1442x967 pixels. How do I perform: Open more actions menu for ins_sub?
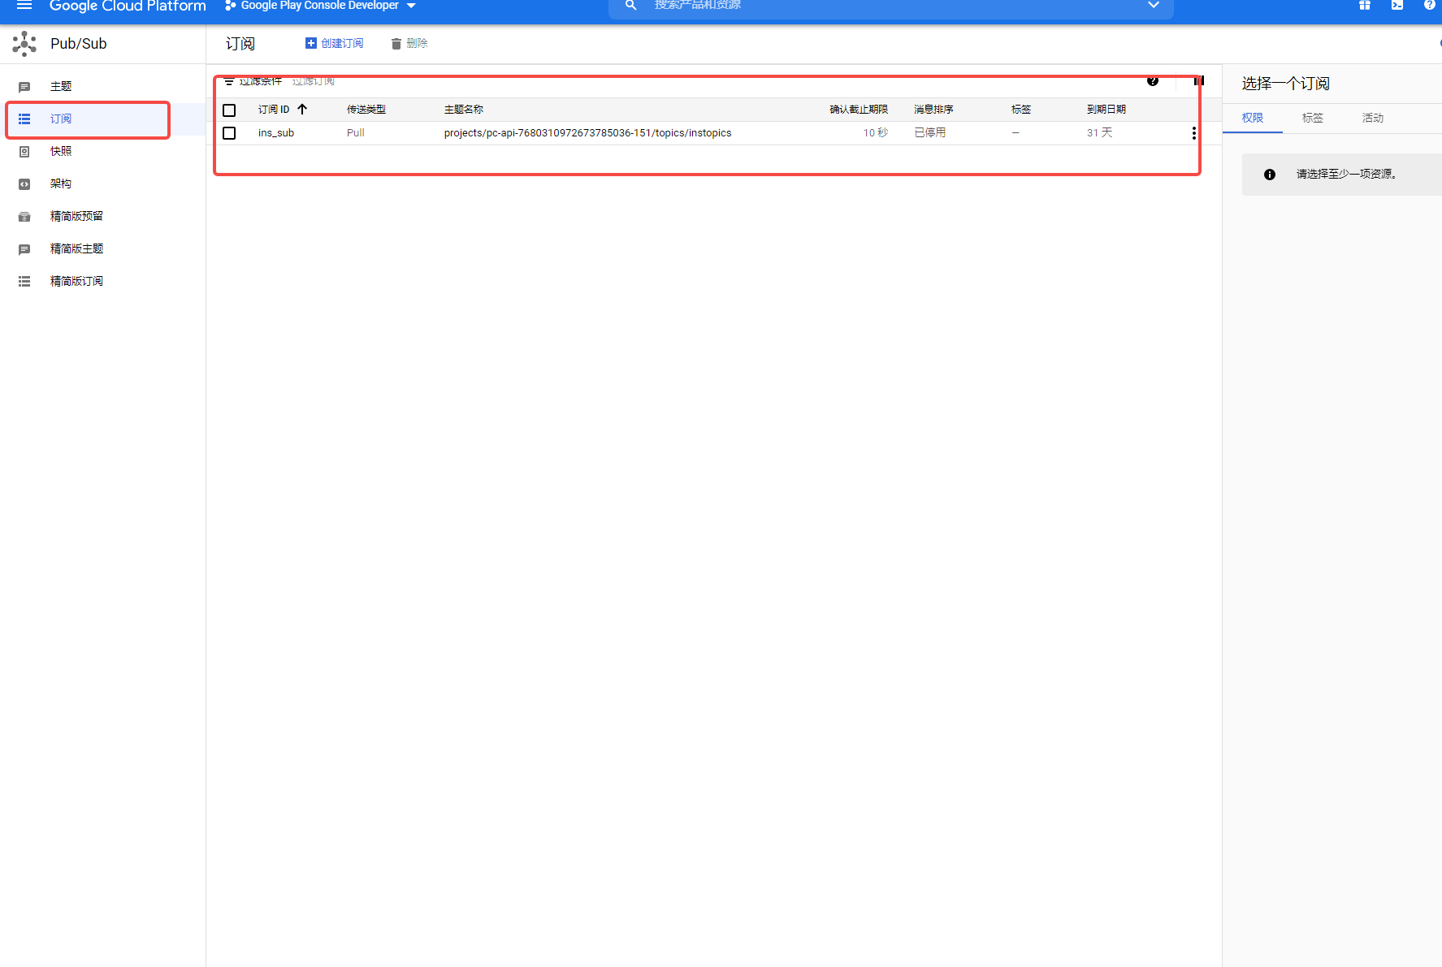point(1193,133)
